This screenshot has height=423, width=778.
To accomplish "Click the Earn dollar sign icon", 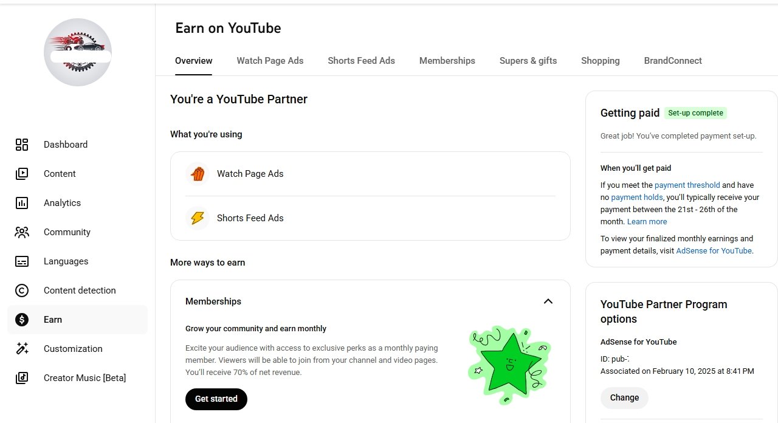I will [22, 320].
